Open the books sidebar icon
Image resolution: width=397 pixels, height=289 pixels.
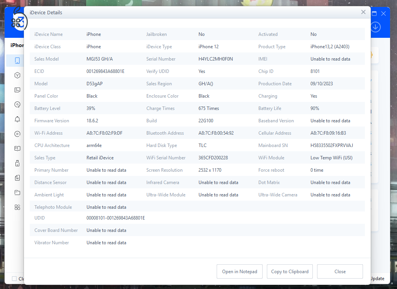17,148
